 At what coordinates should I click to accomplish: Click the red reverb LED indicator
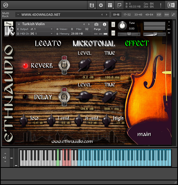[25, 66]
